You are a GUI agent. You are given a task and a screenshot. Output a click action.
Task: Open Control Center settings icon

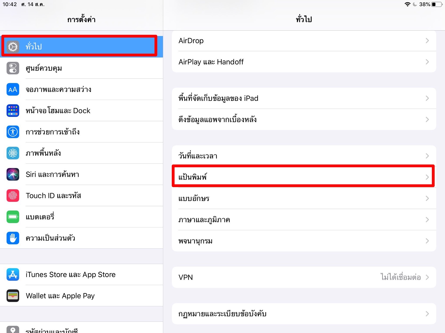pyautogui.click(x=13, y=68)
